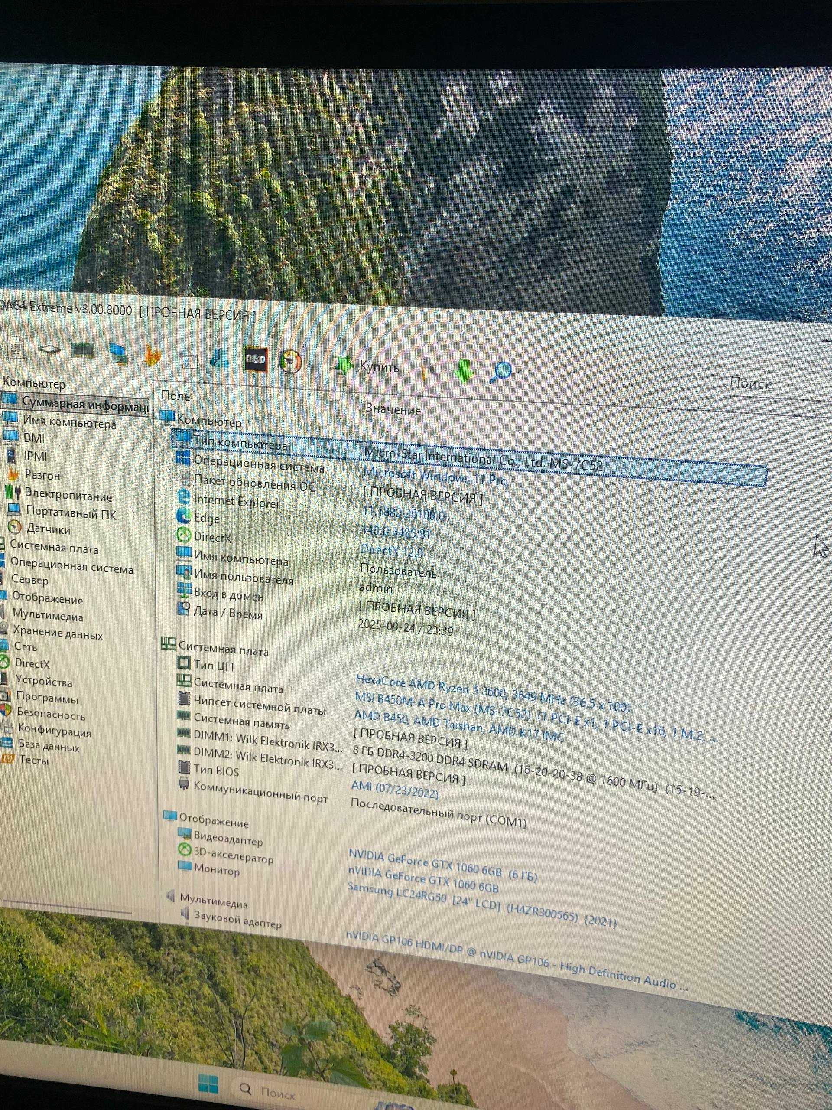
Task: Click the green download arrow icon
Action: (462, 371)
